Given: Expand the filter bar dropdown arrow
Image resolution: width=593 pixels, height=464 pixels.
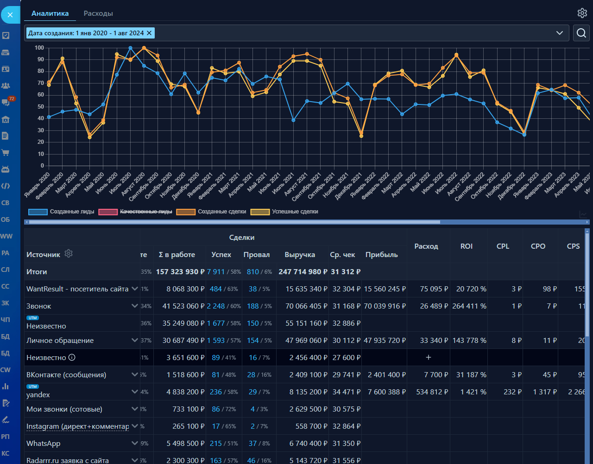Looking at the screenshot, I should click(x=560, y=33).
